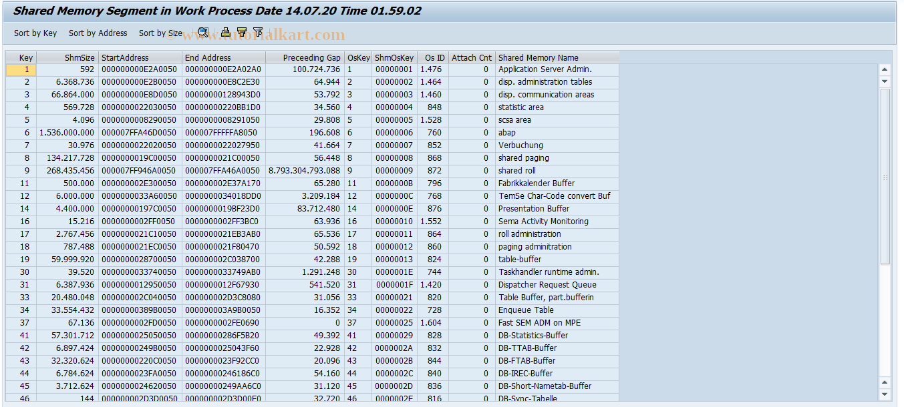The width and height of the screenshot is (904, 407).
Task: Select the ShmOsKey column header
Action: (x=395, y=57)
